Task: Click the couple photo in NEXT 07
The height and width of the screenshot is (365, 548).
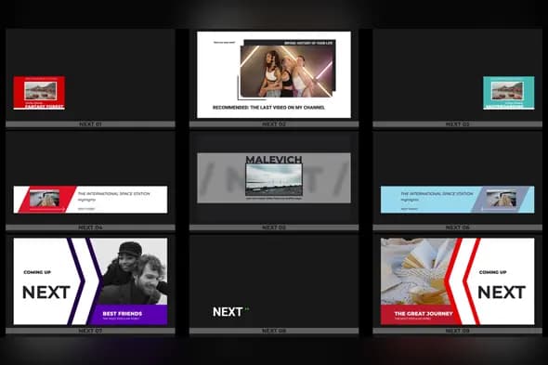Action: point(133,271)
